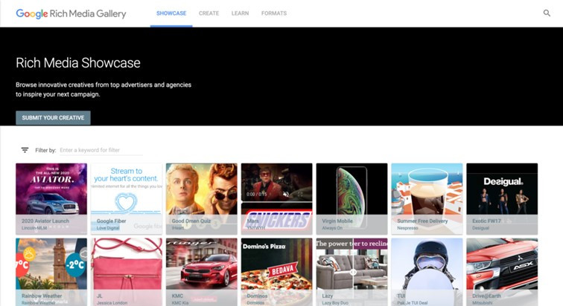The height and width of the screenshot is (306, 563).
Task: Open the Rainbow Weather creative card
Action: point(51,272)
